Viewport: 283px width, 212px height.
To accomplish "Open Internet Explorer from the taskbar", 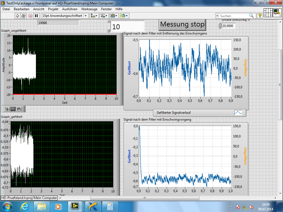I will [x=24, y=206].
